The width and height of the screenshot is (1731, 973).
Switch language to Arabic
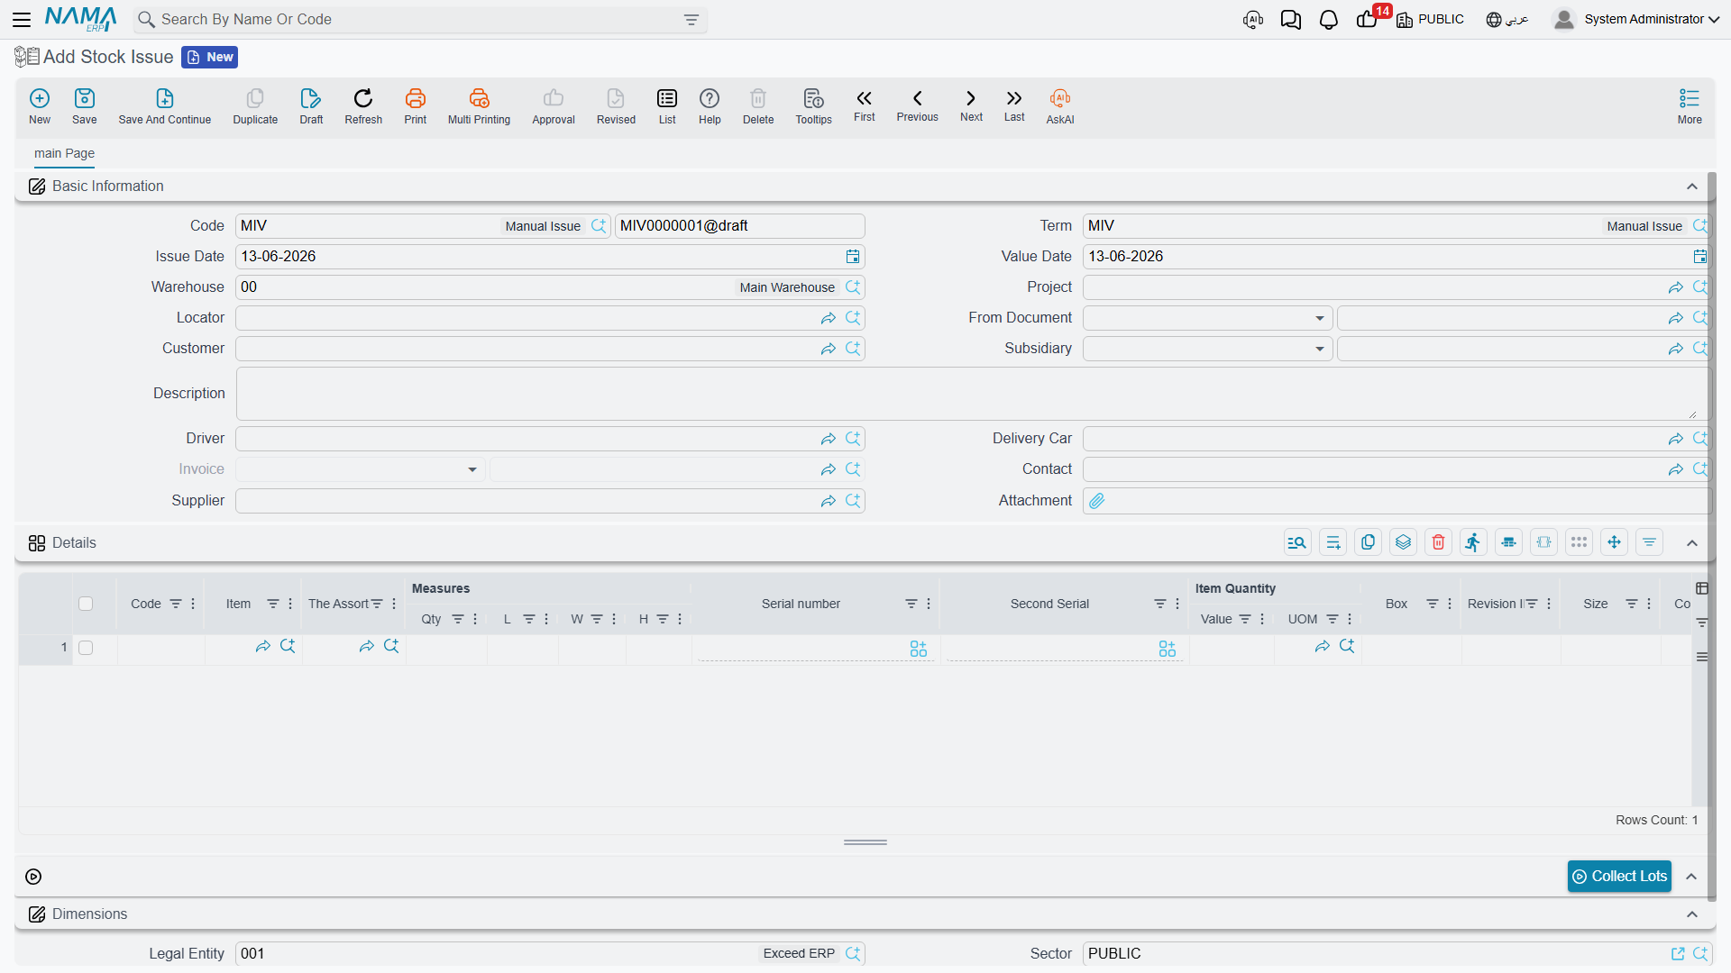pyautogui.click(x=1507, y=20)
